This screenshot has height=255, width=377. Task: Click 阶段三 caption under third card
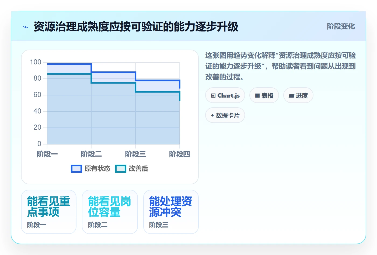159,225
